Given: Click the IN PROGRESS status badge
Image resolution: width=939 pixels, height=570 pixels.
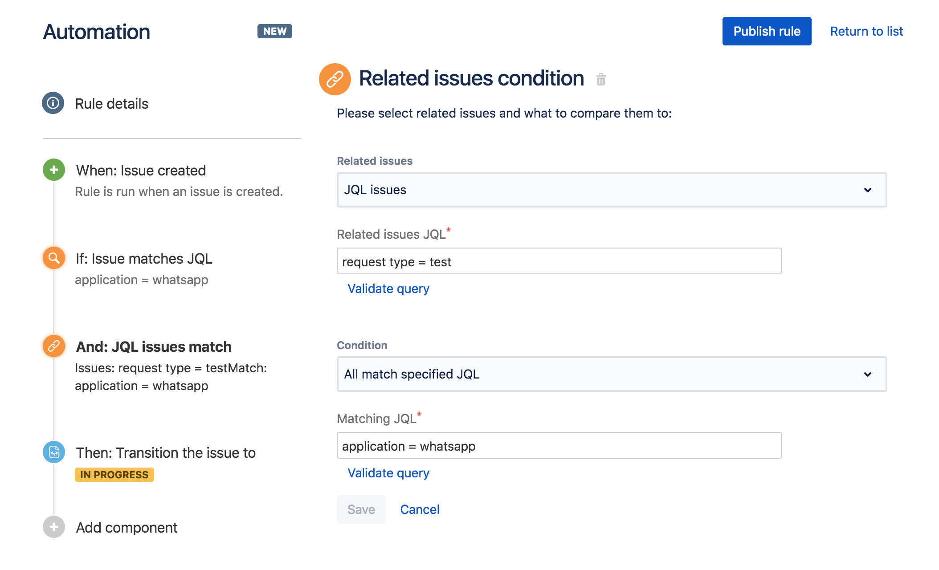Looking at the screenshot, I should click(x=114, y=474).
